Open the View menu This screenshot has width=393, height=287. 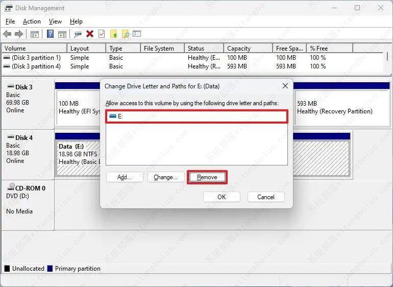tap(55, 21)
